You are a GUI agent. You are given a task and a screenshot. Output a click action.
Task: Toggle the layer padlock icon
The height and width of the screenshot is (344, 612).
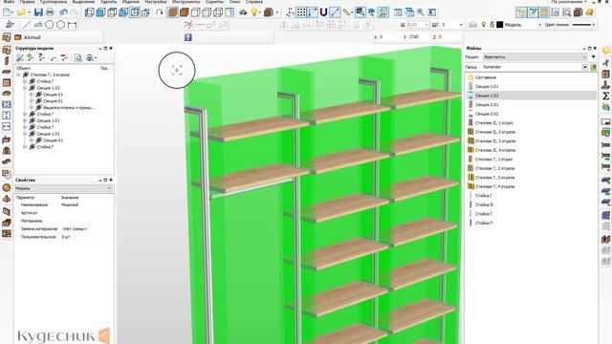pyautogui.click(x=492, y=25)
